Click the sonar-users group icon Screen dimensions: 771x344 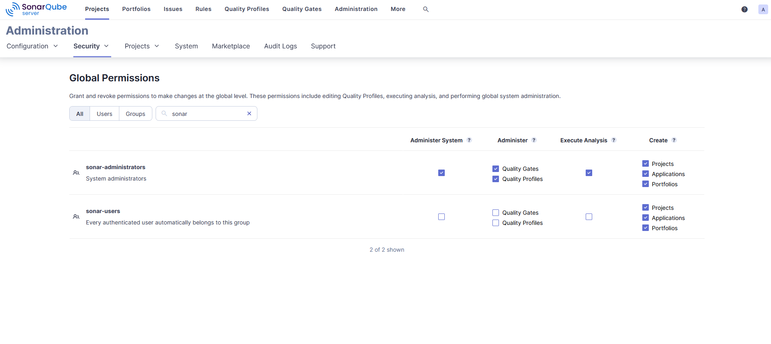[x=76, y=217]
